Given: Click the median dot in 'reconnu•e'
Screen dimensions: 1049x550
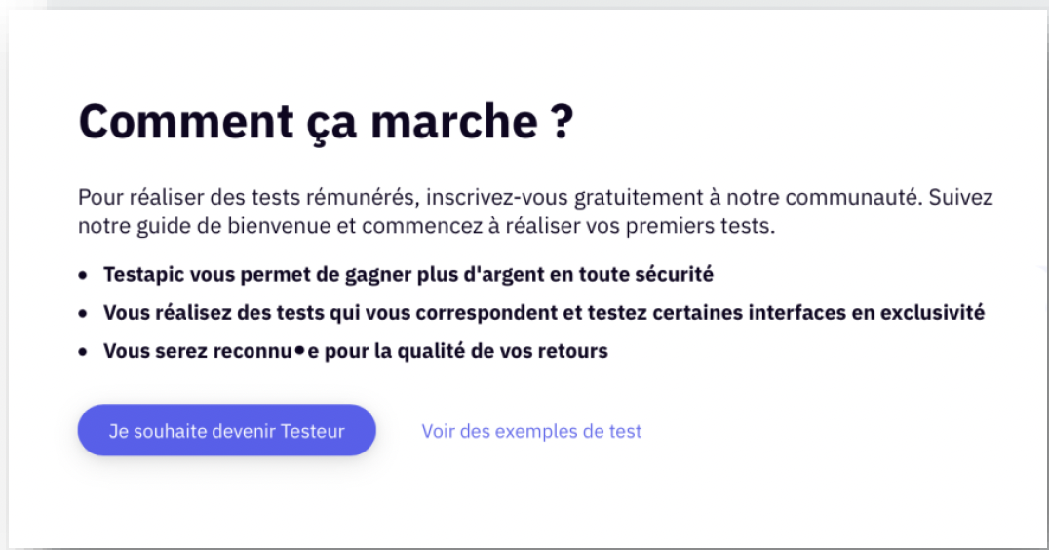Looking at the screenshot, I should pyautogui.click(x=300, y=350).
